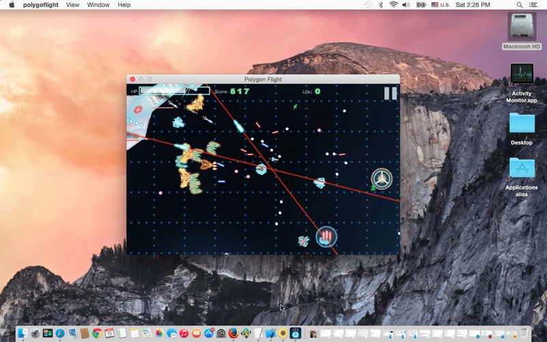The image size is (547, 342).
Task: Open the Help menu
Action: 124,5
